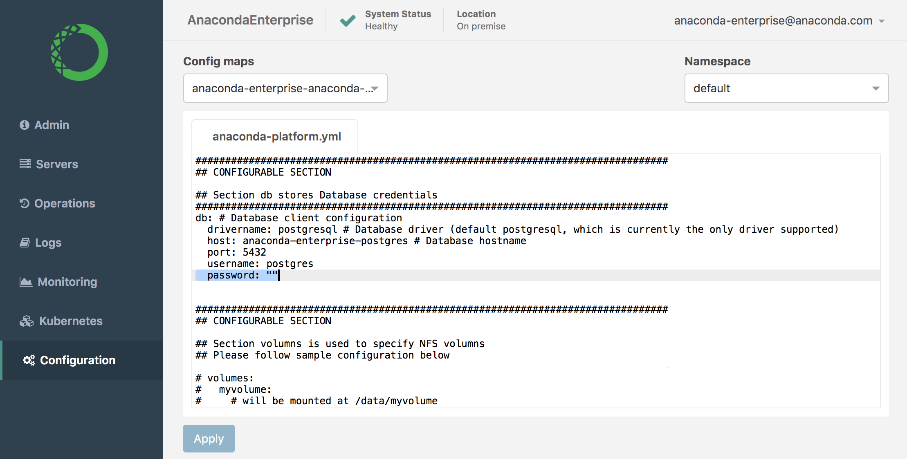The height and width of the screenshot is (459, 907).
Task: Click the password line in the editor
Action: [242, 275]
